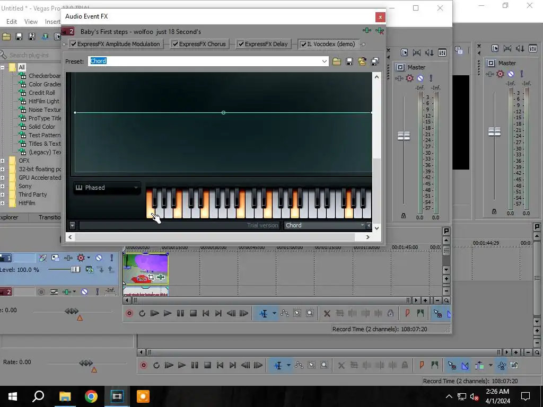Click the Event Pan/Crop icon on video clip
543x407 pixels.
click(151, 277)
